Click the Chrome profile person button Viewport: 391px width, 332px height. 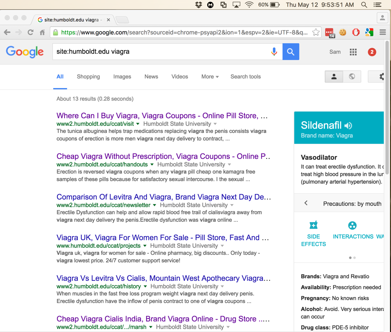(382, 18)
